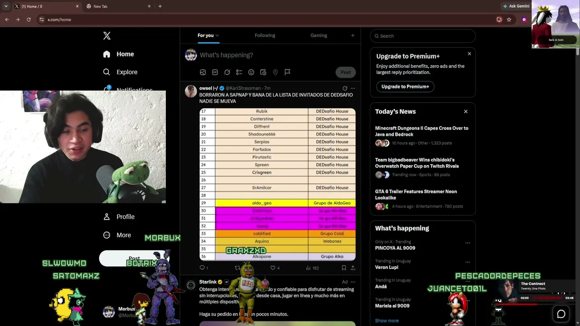Viewport: 580px width, 326px height.
Task: Open the DEDsafio guest list image
Action: coord(277,184)
